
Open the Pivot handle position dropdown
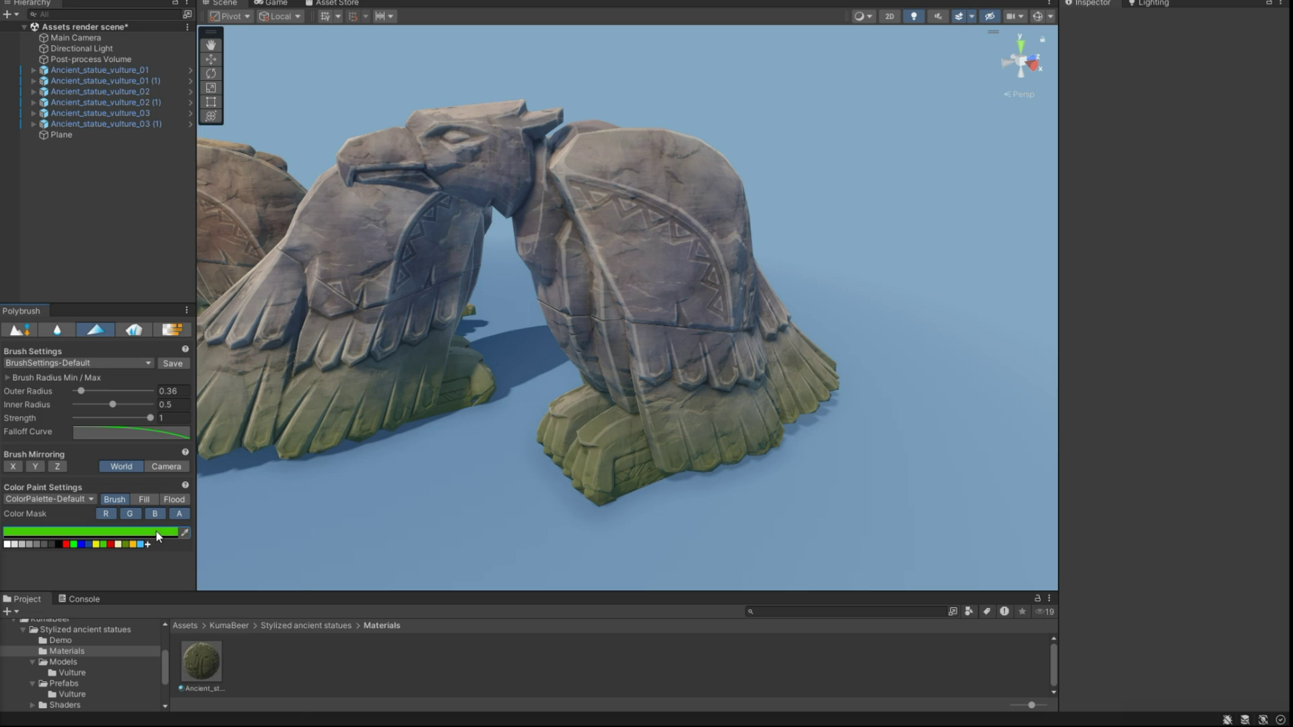click(x=230, y=16)
